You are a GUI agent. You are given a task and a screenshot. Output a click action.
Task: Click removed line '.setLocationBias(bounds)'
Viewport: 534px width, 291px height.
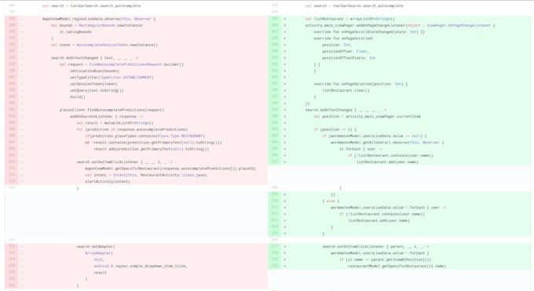[94, 71]
